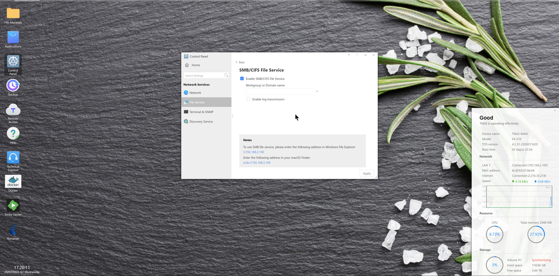Viewport: 559px width, 276px height.
Task: Click the desktop clock showing 17:20:11
Action: click(x=22, y=268)
